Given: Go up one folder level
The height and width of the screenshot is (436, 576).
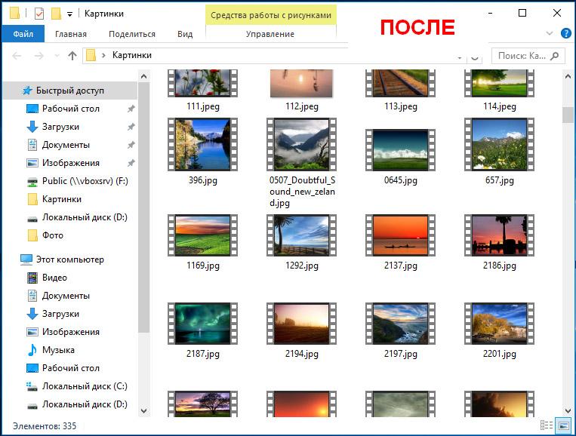Looking at the screenshot, I should pos(72,56).
